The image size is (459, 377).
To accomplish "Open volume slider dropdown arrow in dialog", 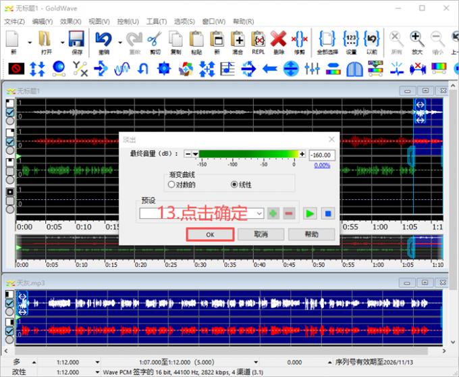I will pyautogui.click(x=195, y=154).
